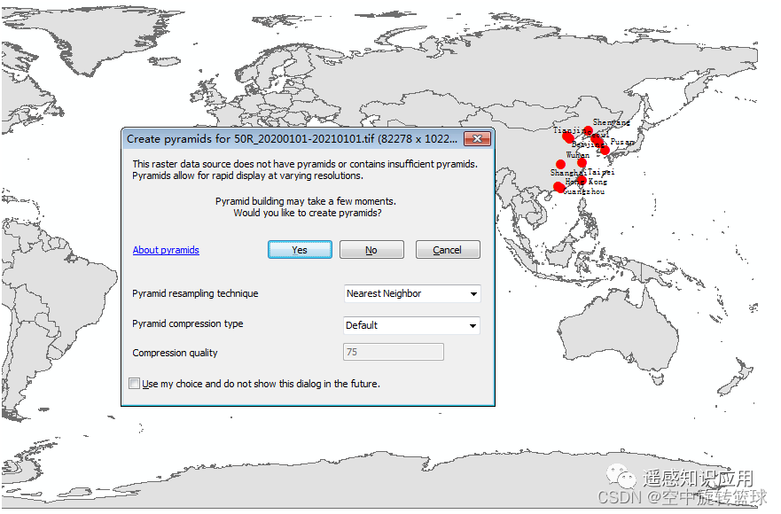781x514 pixels.
Task: Enable 'Use my choice' checkbox
Action: pos(135,384)
